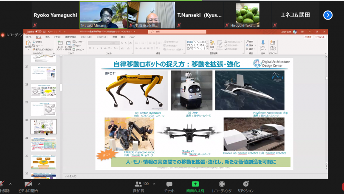
Task: Click the Zoom Share Screen button
Action: point(195,187)
